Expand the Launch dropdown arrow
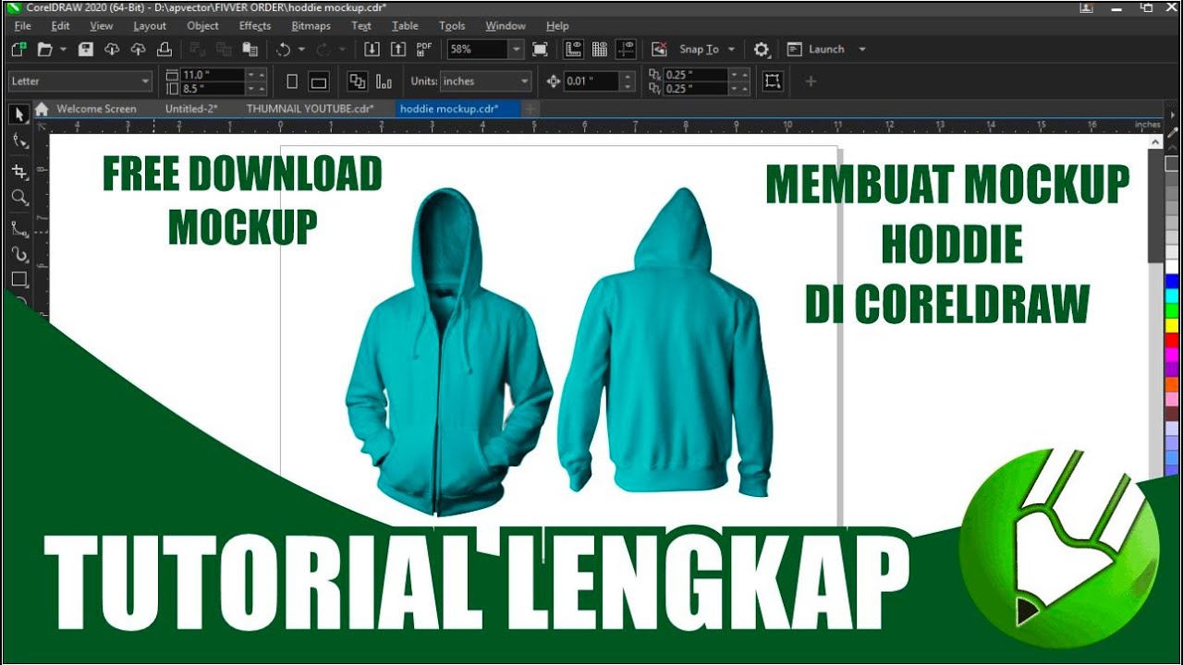Screen dimensions: 1183x665 click(862, 49)
